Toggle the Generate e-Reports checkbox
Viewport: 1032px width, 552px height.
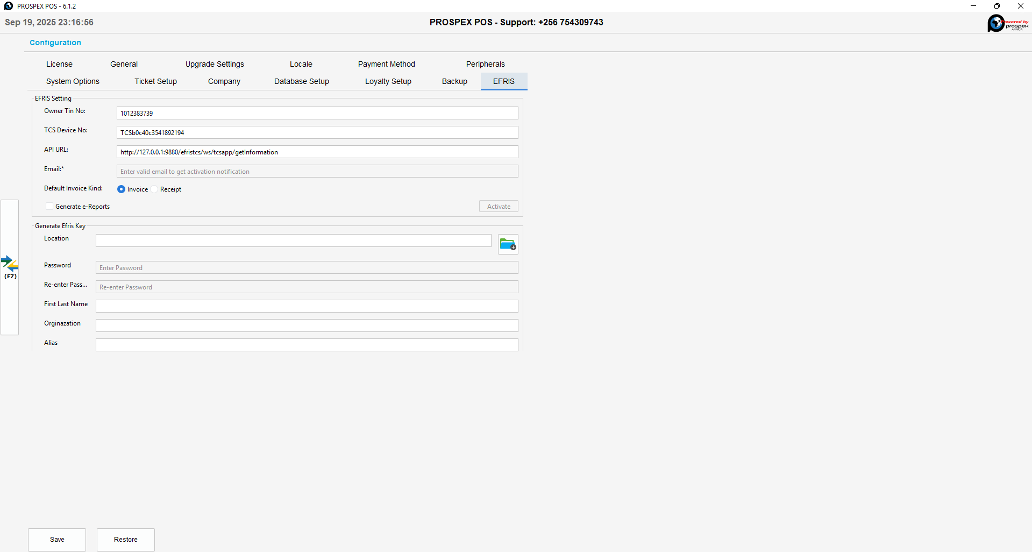[x=49, y=207]
